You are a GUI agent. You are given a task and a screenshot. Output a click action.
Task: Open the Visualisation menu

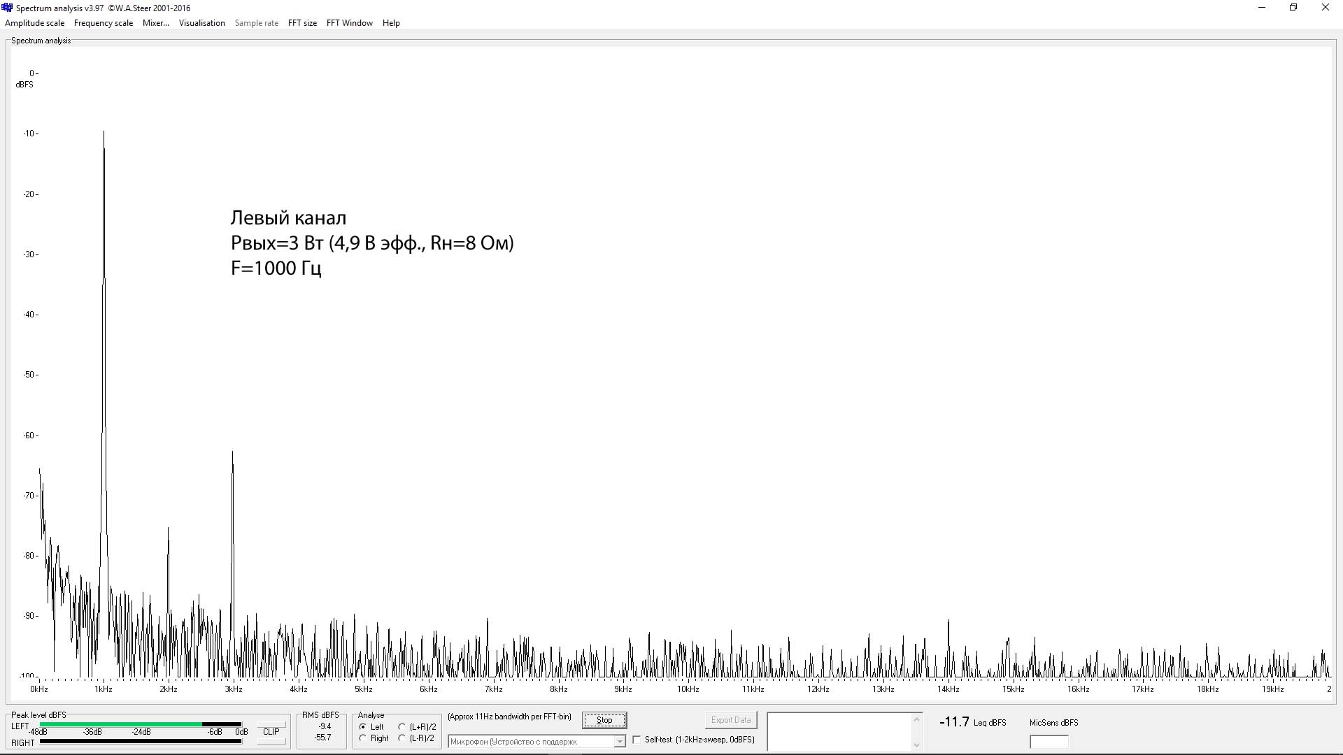(x=201, y=23)
